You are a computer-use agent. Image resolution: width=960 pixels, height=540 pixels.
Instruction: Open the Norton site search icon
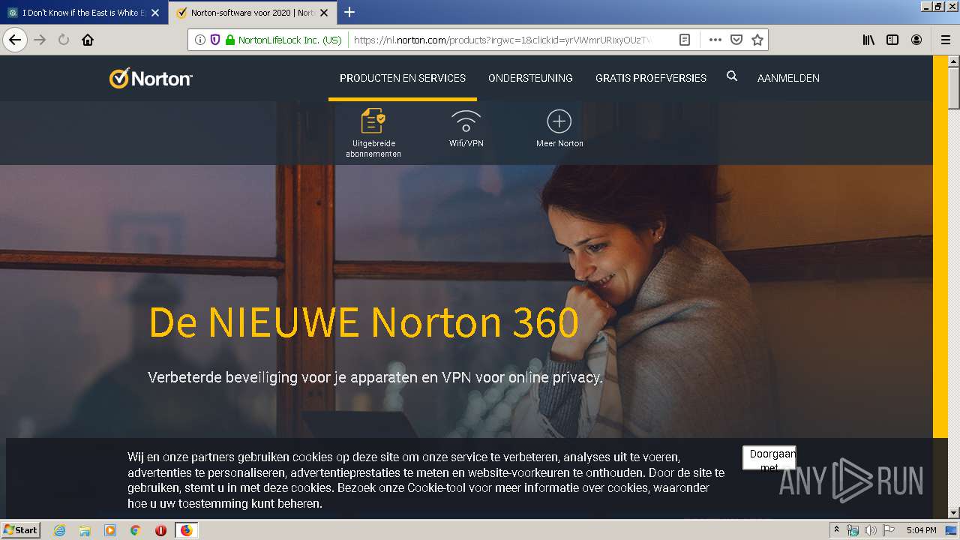(732, 76)
